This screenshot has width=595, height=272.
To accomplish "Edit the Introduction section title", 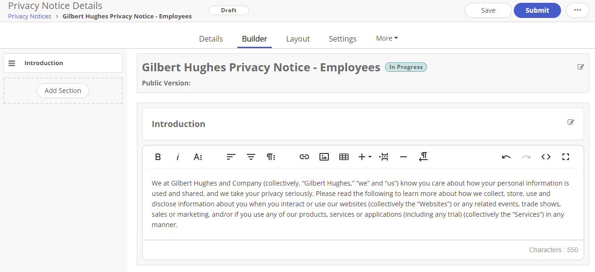I will click(570, 122).
